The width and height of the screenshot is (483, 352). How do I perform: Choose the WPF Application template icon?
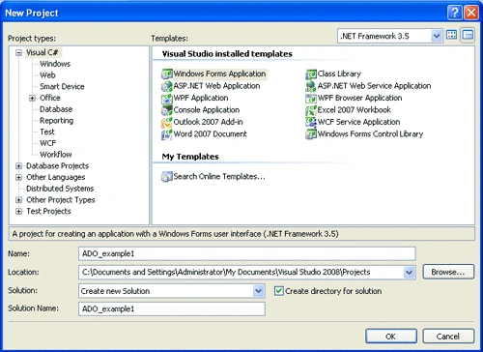pyautogui.click(x=167, y=98)
